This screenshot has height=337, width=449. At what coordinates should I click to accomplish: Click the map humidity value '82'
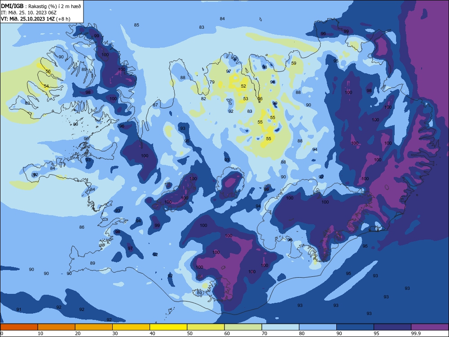[x=203, y=98]
